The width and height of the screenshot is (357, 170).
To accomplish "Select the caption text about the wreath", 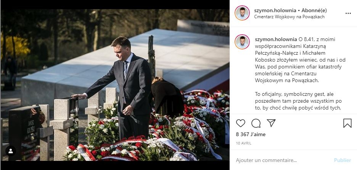I will tap(300, 60).
